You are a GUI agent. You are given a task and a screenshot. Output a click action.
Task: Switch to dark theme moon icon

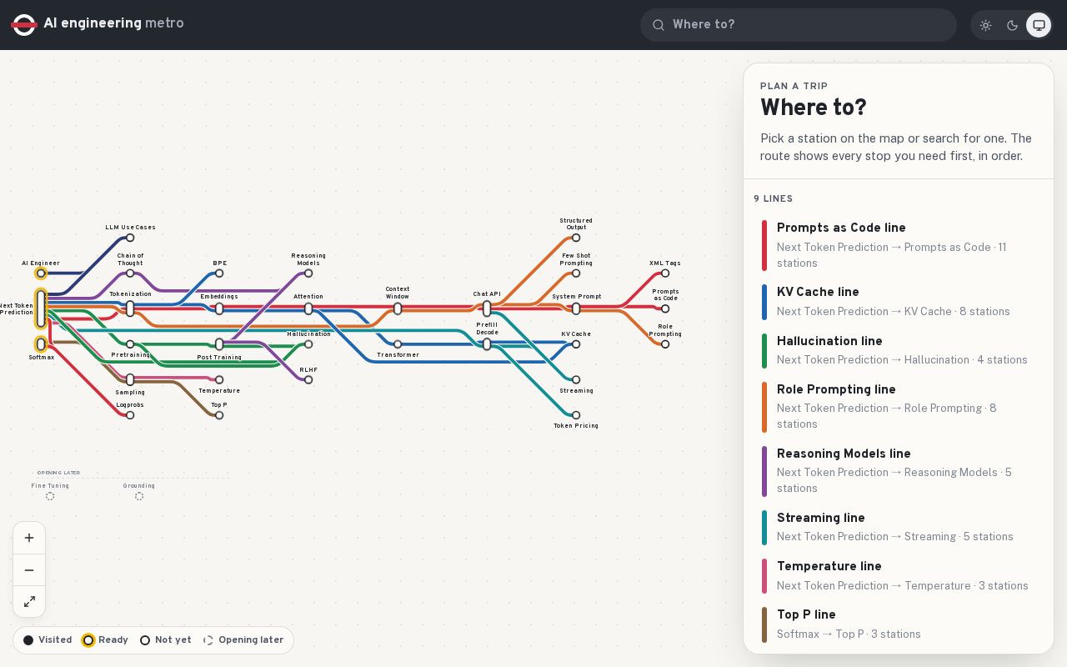pyautogui.click(x=1012, y=25)
